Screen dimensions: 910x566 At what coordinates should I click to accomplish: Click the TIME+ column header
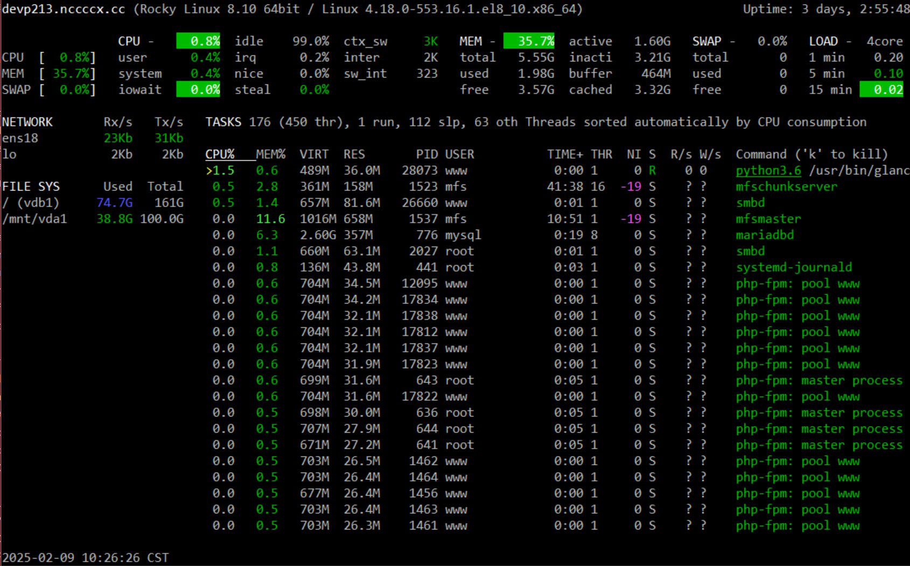(x=565, y=154)
